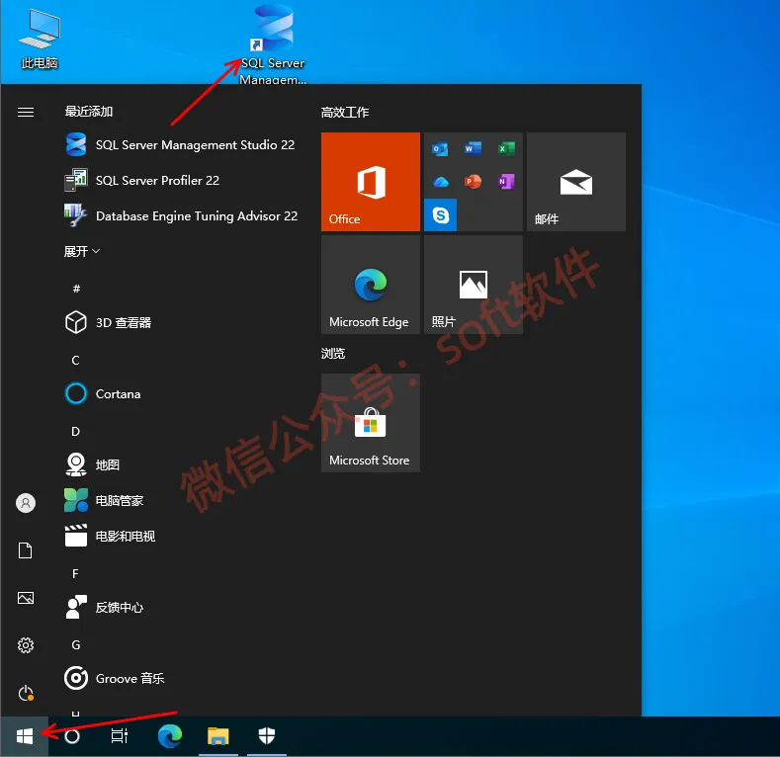This screenshot has width=780, height=757.
Task: Open Windows Security shield on taskbar
Action: (267, 736)
